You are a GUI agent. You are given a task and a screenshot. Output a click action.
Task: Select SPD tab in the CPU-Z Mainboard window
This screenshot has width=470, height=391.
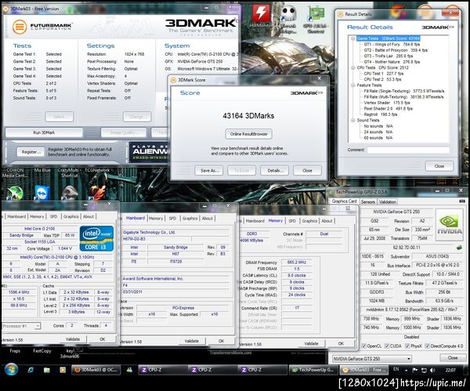pos(172,219)
